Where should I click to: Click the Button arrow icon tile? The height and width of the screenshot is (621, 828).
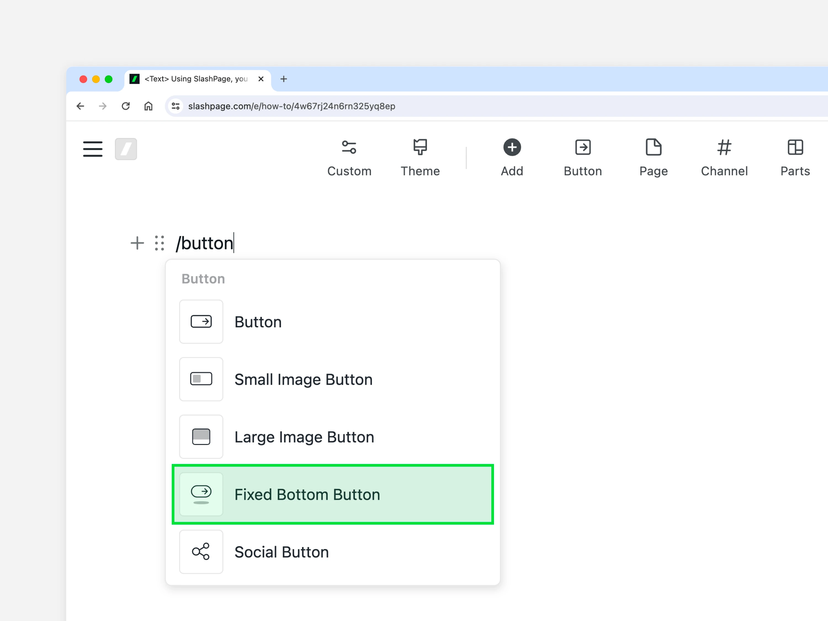[201, 322]
